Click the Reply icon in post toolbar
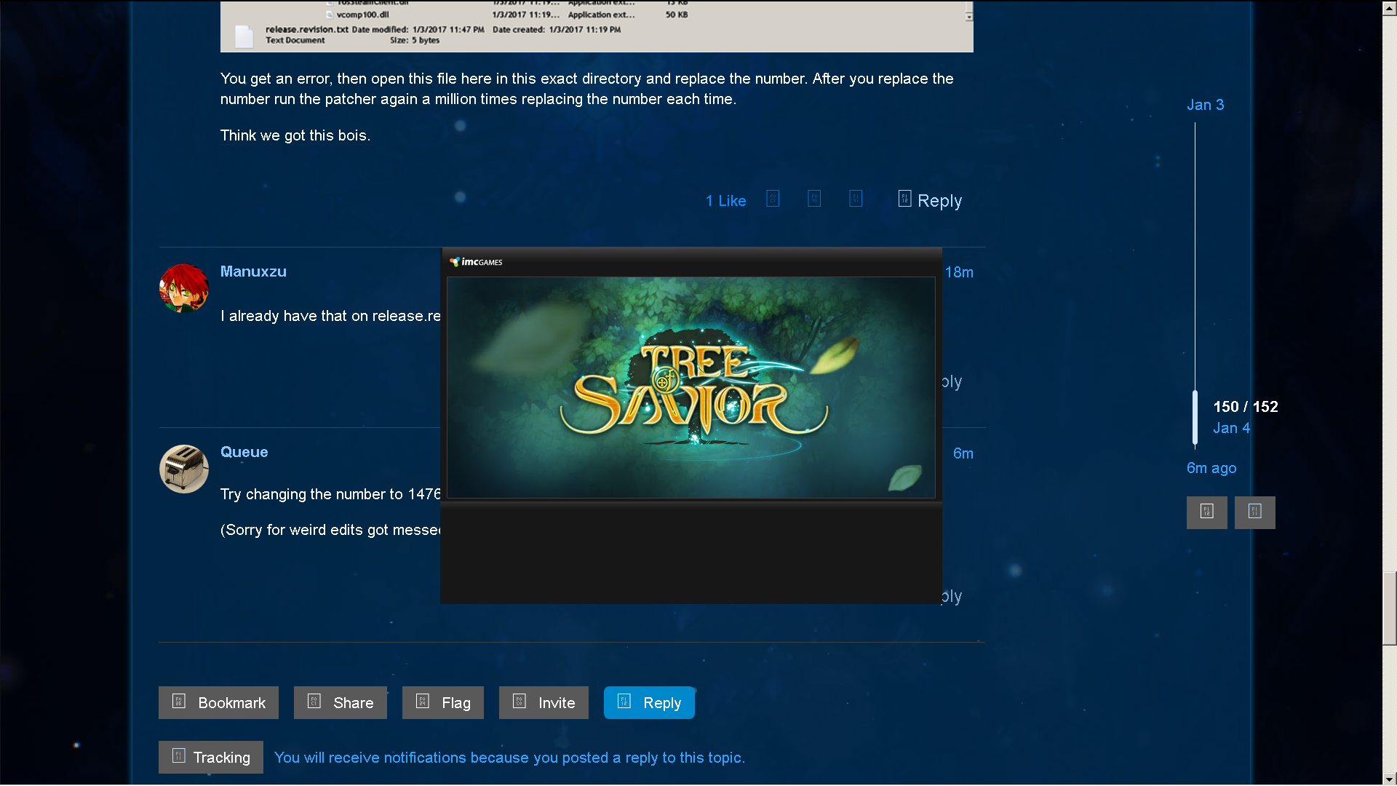The image size is (1397, 786). (903, 198)
